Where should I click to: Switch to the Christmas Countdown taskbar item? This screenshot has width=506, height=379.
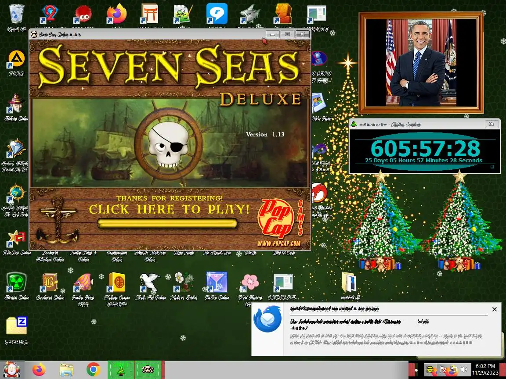point(121,370)
